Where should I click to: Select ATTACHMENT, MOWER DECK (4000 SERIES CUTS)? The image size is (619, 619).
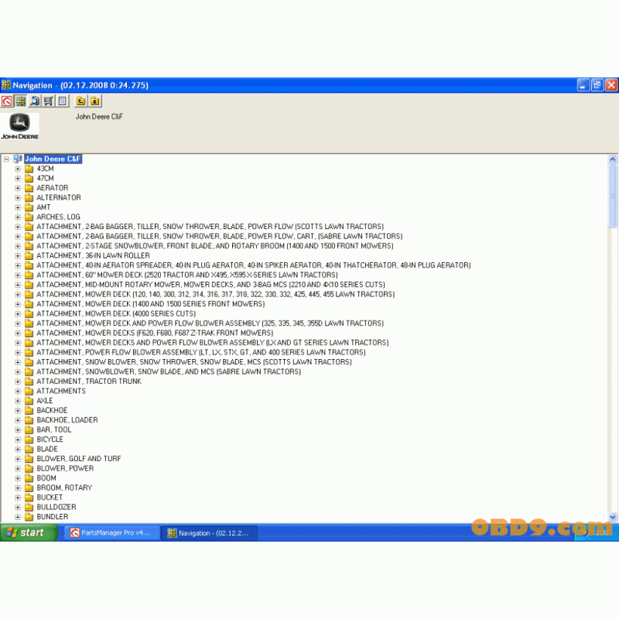(x=116, y=314)
